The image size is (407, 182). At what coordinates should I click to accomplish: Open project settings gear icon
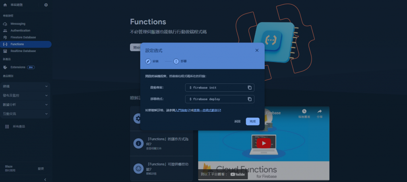coord(46,5)
